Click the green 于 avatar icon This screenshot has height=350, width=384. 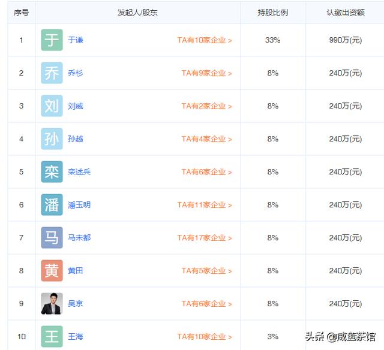52,40
